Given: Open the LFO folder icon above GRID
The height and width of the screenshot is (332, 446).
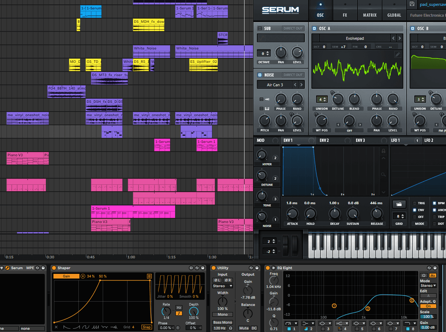Looking at the screenshot, I should 399,204.
